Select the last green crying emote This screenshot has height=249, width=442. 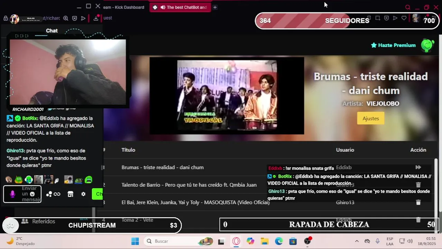click(x=89, y=179)
